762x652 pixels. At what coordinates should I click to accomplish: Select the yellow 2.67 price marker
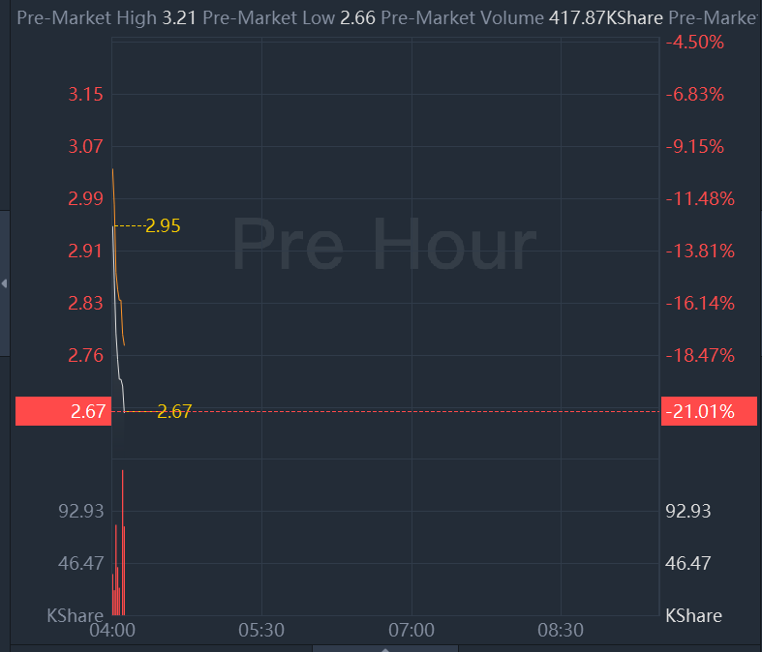point(174,411)
